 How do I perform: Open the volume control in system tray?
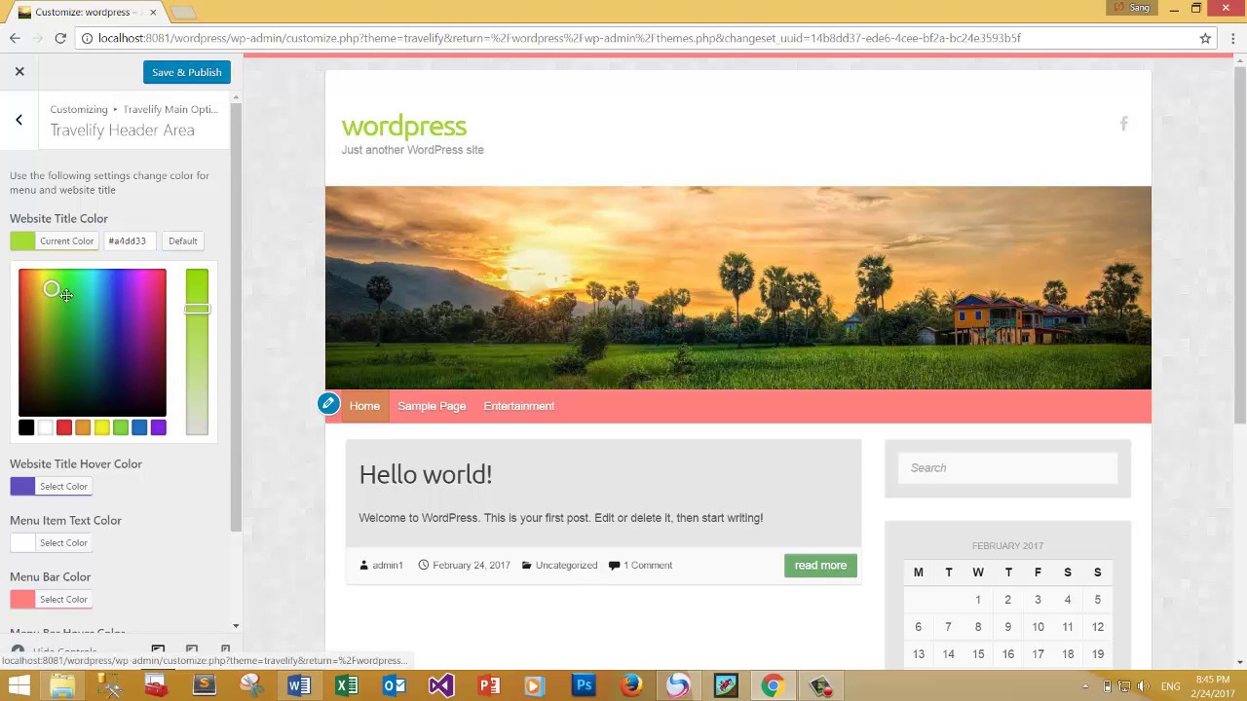(x=1142, y=686)
